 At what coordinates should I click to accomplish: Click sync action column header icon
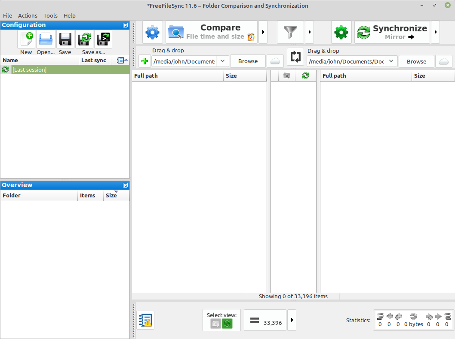[305, 76]
